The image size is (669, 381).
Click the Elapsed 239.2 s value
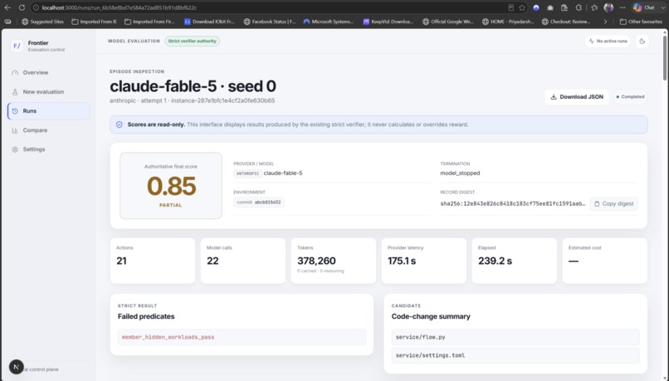point(495,261)
